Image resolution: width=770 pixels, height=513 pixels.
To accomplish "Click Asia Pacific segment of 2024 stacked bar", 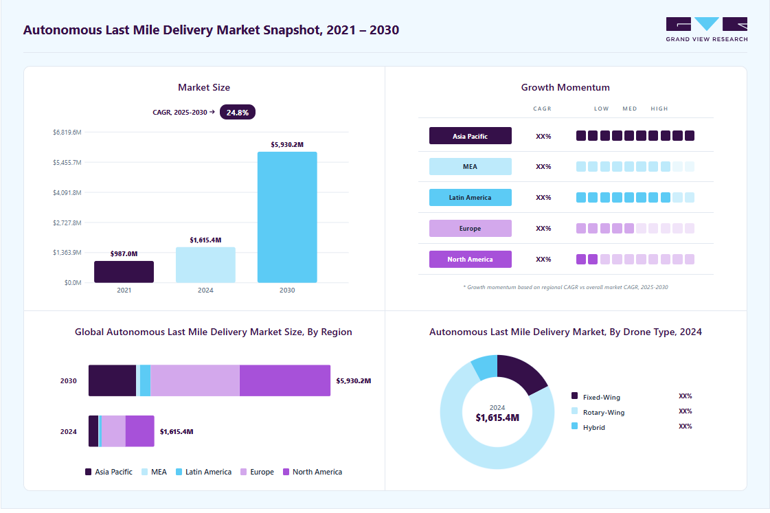I will pos(93,431).
